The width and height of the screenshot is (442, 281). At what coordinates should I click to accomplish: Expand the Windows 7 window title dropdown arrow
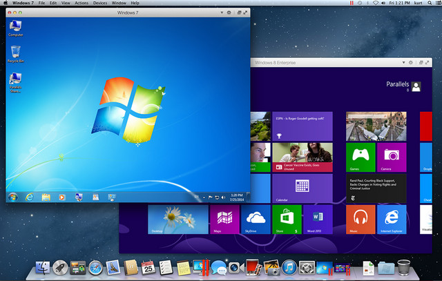coord(222,12)
